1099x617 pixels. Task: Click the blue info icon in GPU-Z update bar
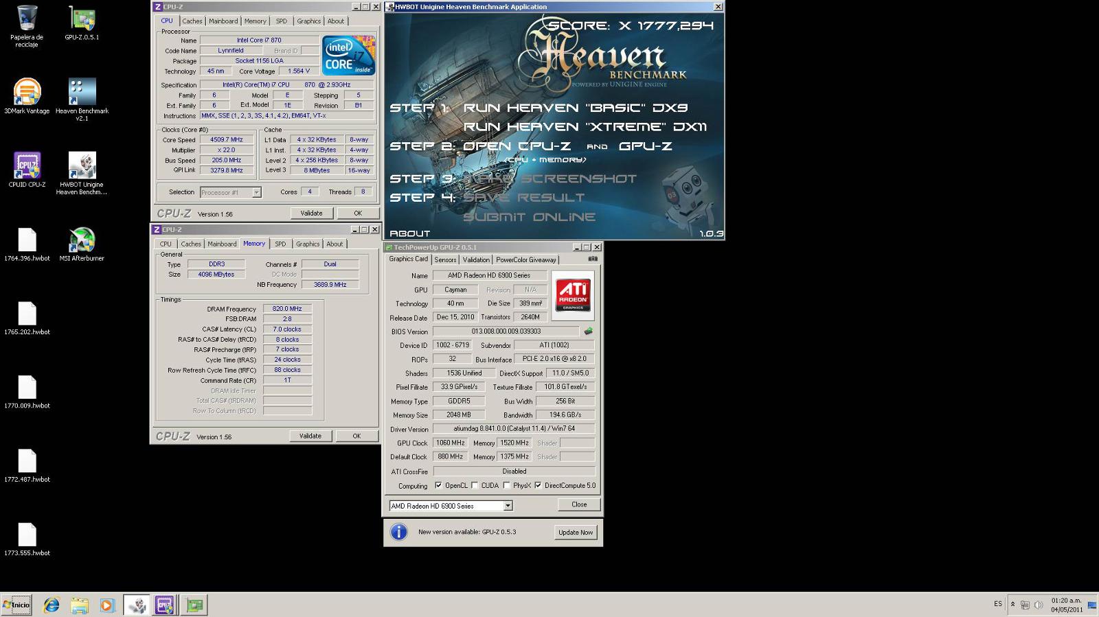398,532
